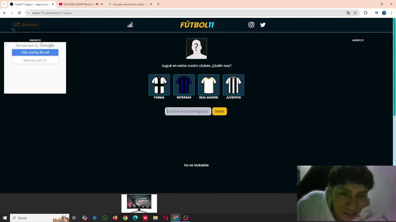
Task: Open Microsoft Edge from the taskbar
Action: (x=135, y=218)
